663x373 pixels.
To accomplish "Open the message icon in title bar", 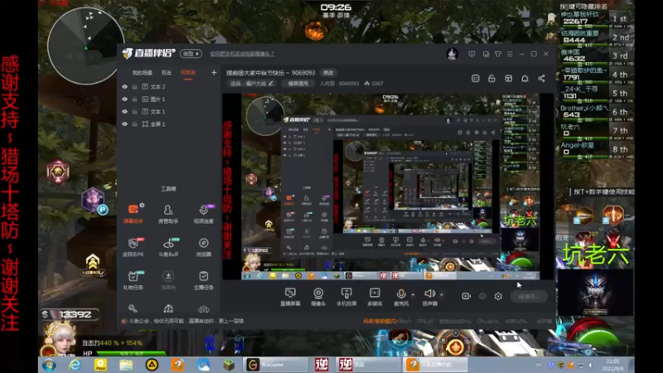I will [472, 54].
